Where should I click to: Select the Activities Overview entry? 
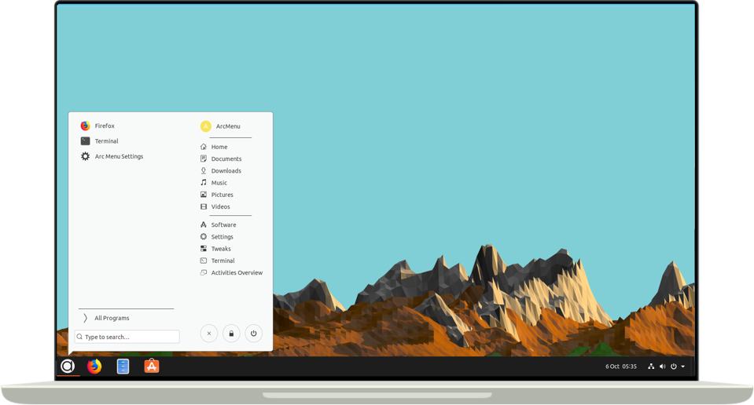(x=231, y=272)
